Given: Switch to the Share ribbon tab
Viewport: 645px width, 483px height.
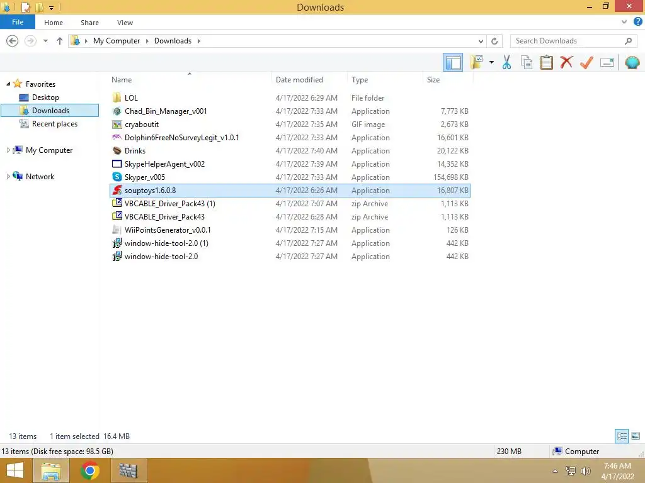Looking at the screenshot, I should point(89,23).
